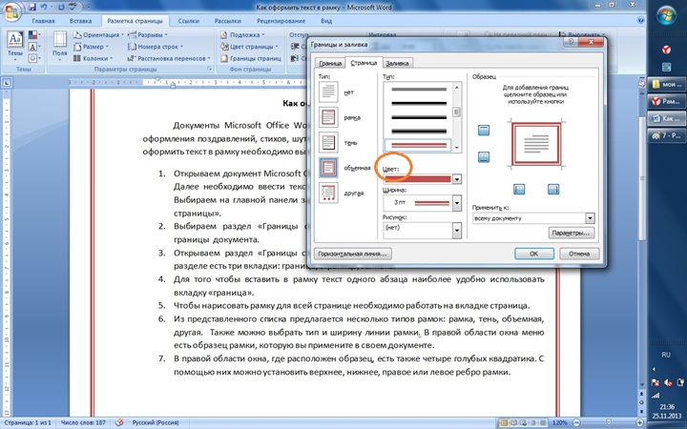
Task: Launch Параметры страницы dialog via corner launcher
Action: click(209, 70)
